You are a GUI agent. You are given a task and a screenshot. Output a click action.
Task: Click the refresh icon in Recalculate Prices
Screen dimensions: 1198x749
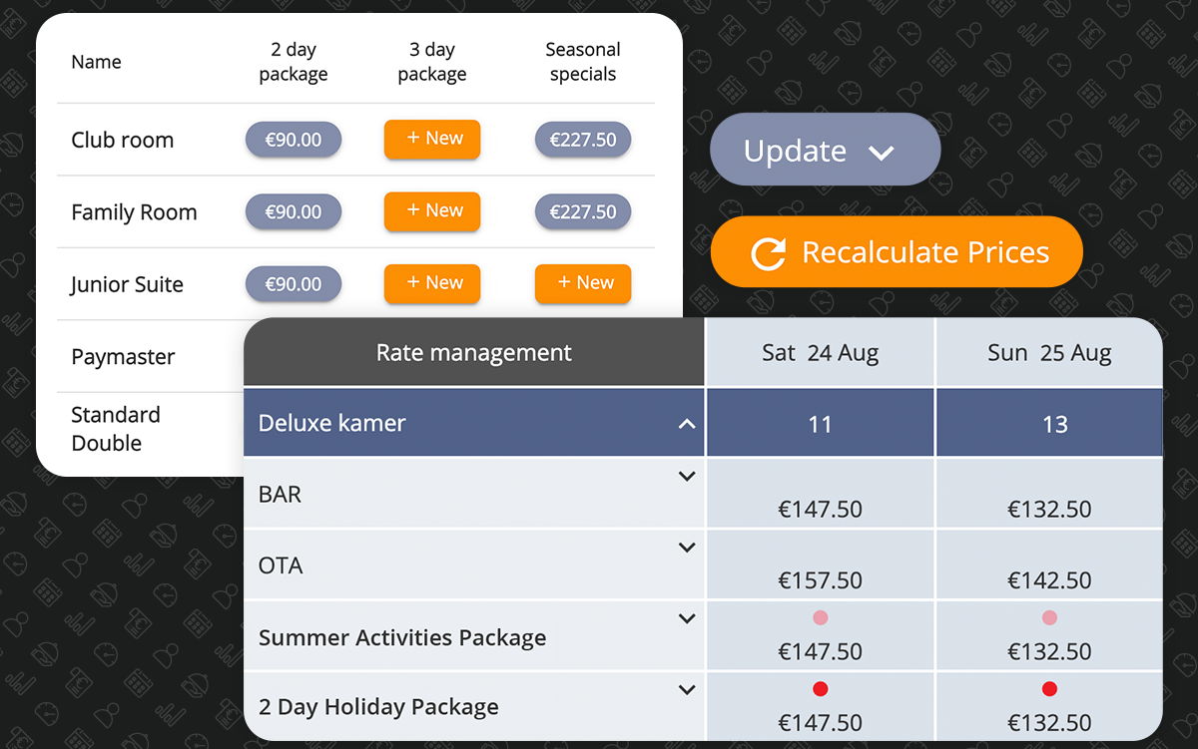[768, 253]
